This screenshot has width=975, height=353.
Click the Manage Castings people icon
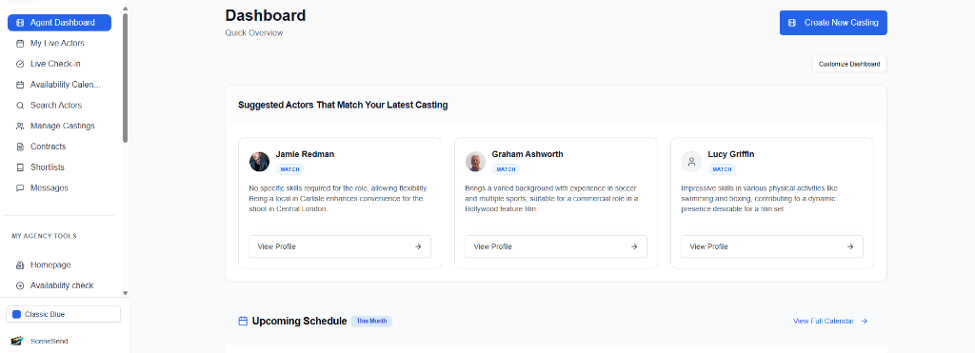(20, 127)
